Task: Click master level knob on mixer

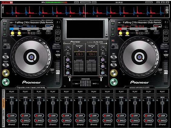Action: pyautogui.click(x=103, y=47)
